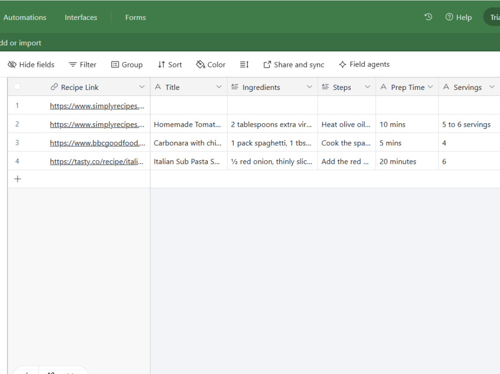Select the '1 pack spaghetti' ingredients cell
Screen dimensions: 500x374
272,143
